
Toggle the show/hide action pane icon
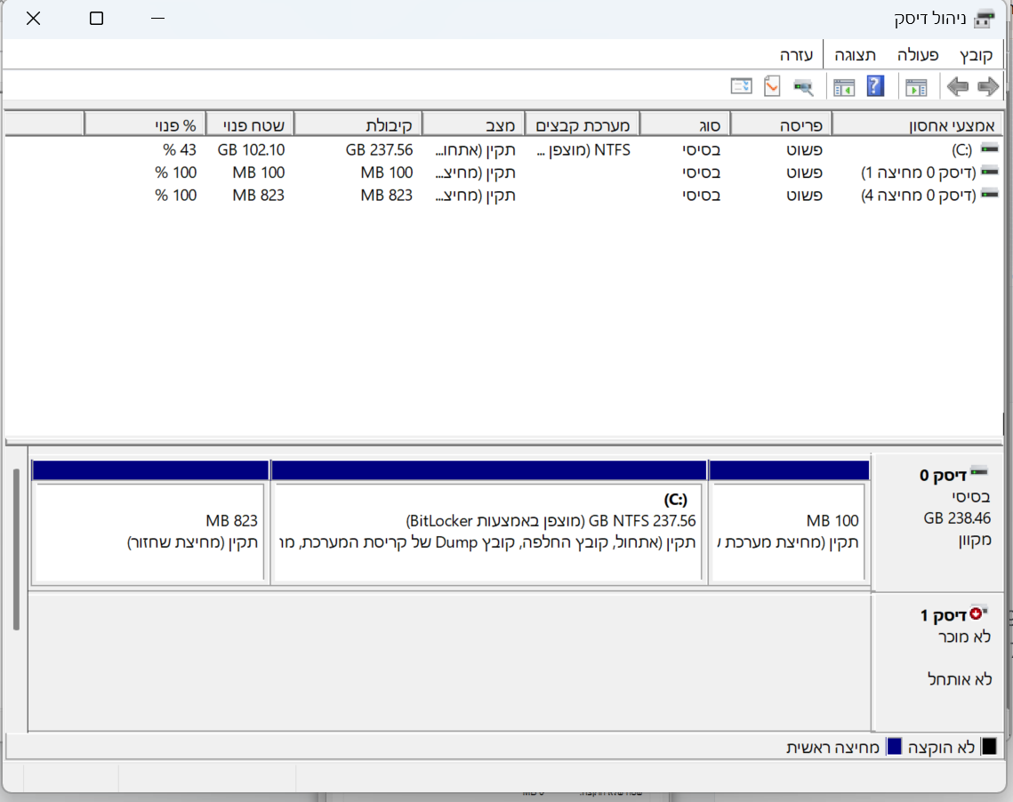(x=843, y=86)
